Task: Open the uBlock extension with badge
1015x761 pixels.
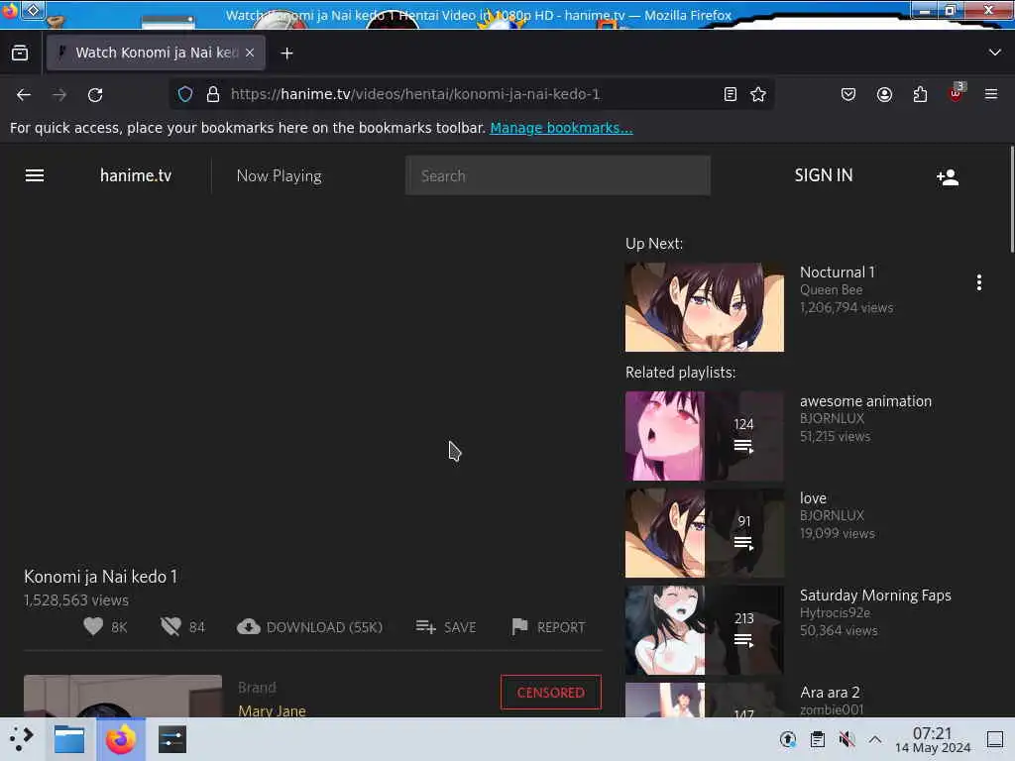Action: click(957, 93)
